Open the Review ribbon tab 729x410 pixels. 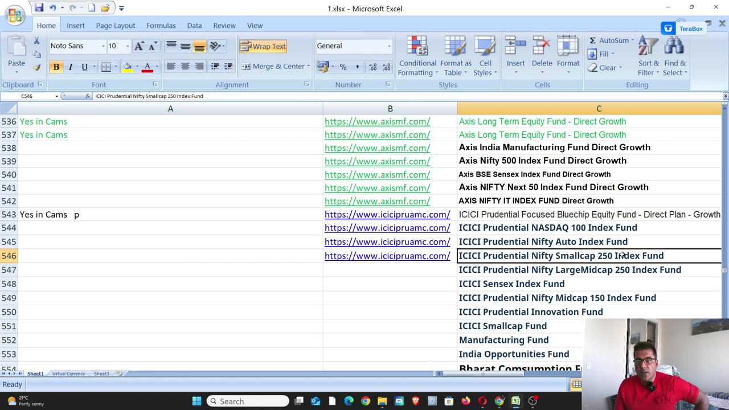(x=224, y=26)
